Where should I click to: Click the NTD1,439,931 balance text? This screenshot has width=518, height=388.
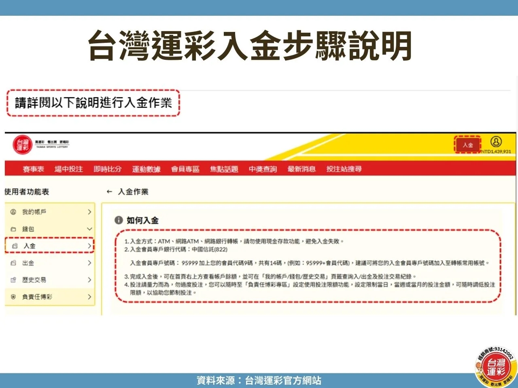tap(496, 152)
